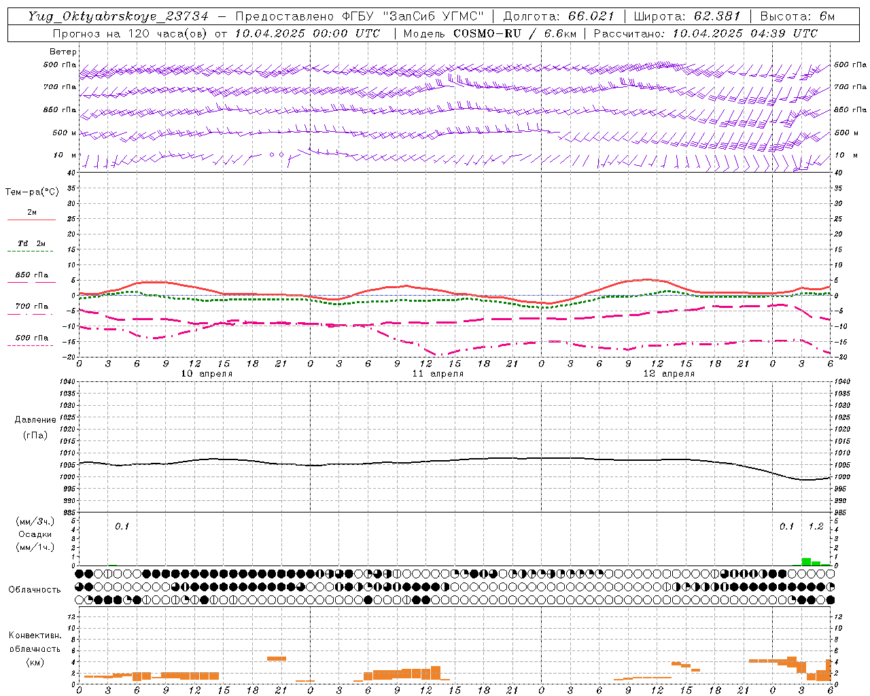Click the Конвективн. panel label
The image size is (870, 696).
pyautogui.click(x=35, y=636)
